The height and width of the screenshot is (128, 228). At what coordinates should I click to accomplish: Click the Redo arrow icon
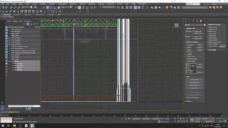tap(7, 7)
